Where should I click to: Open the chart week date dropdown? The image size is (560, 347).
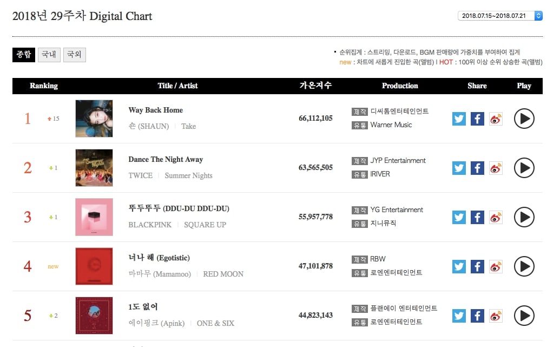[x=500, y=16]
